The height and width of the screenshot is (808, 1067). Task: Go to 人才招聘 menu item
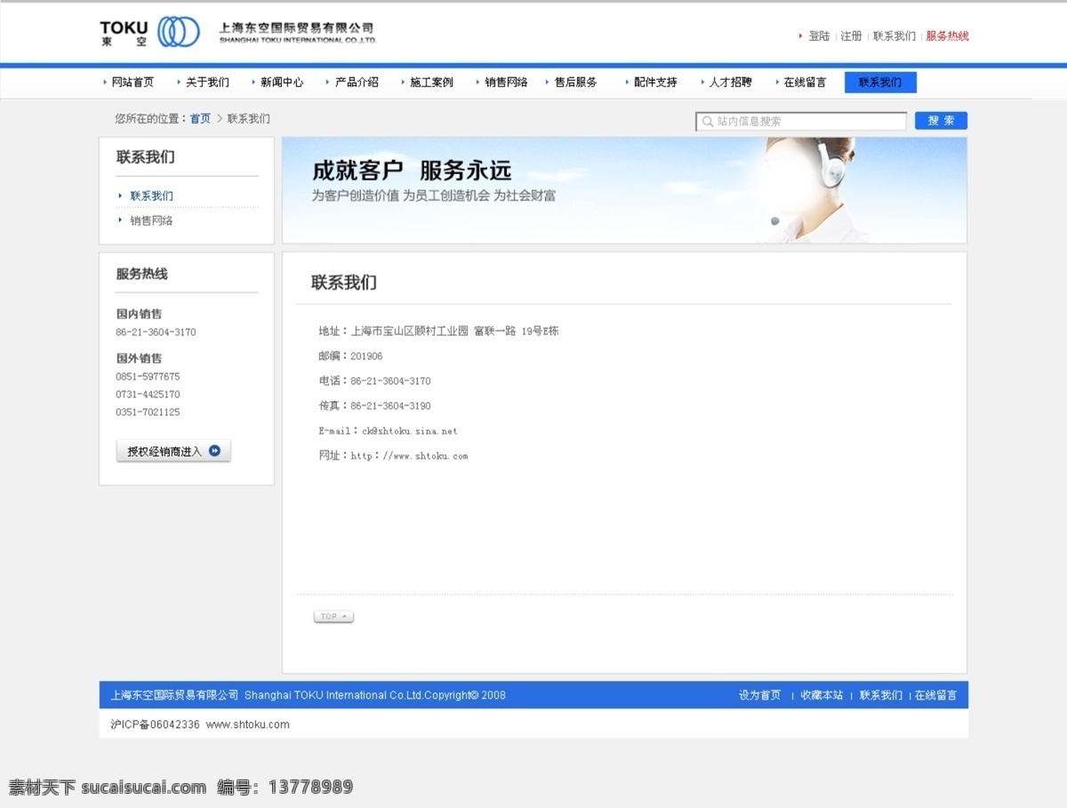[x=730, y=83]
